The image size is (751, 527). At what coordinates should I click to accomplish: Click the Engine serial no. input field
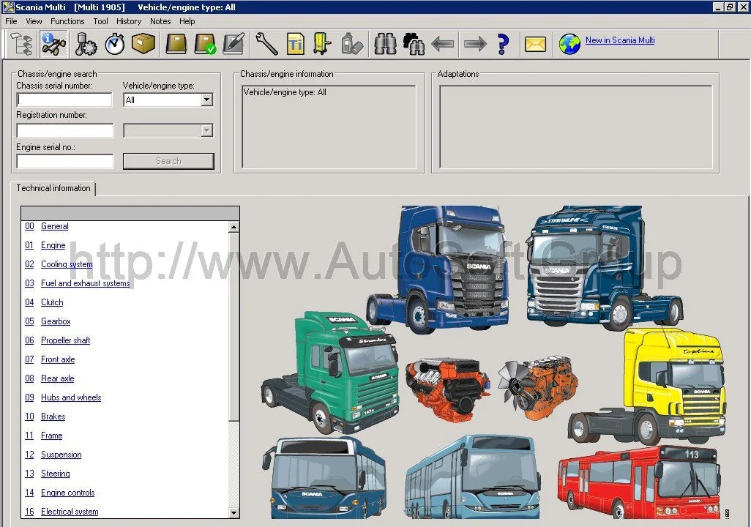(65, 161)
